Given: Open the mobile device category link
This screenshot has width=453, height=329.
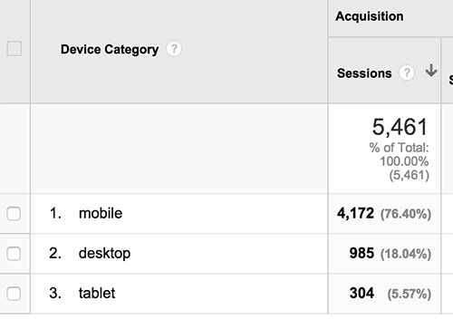Looking at the screenshot, I should (101, 213).
